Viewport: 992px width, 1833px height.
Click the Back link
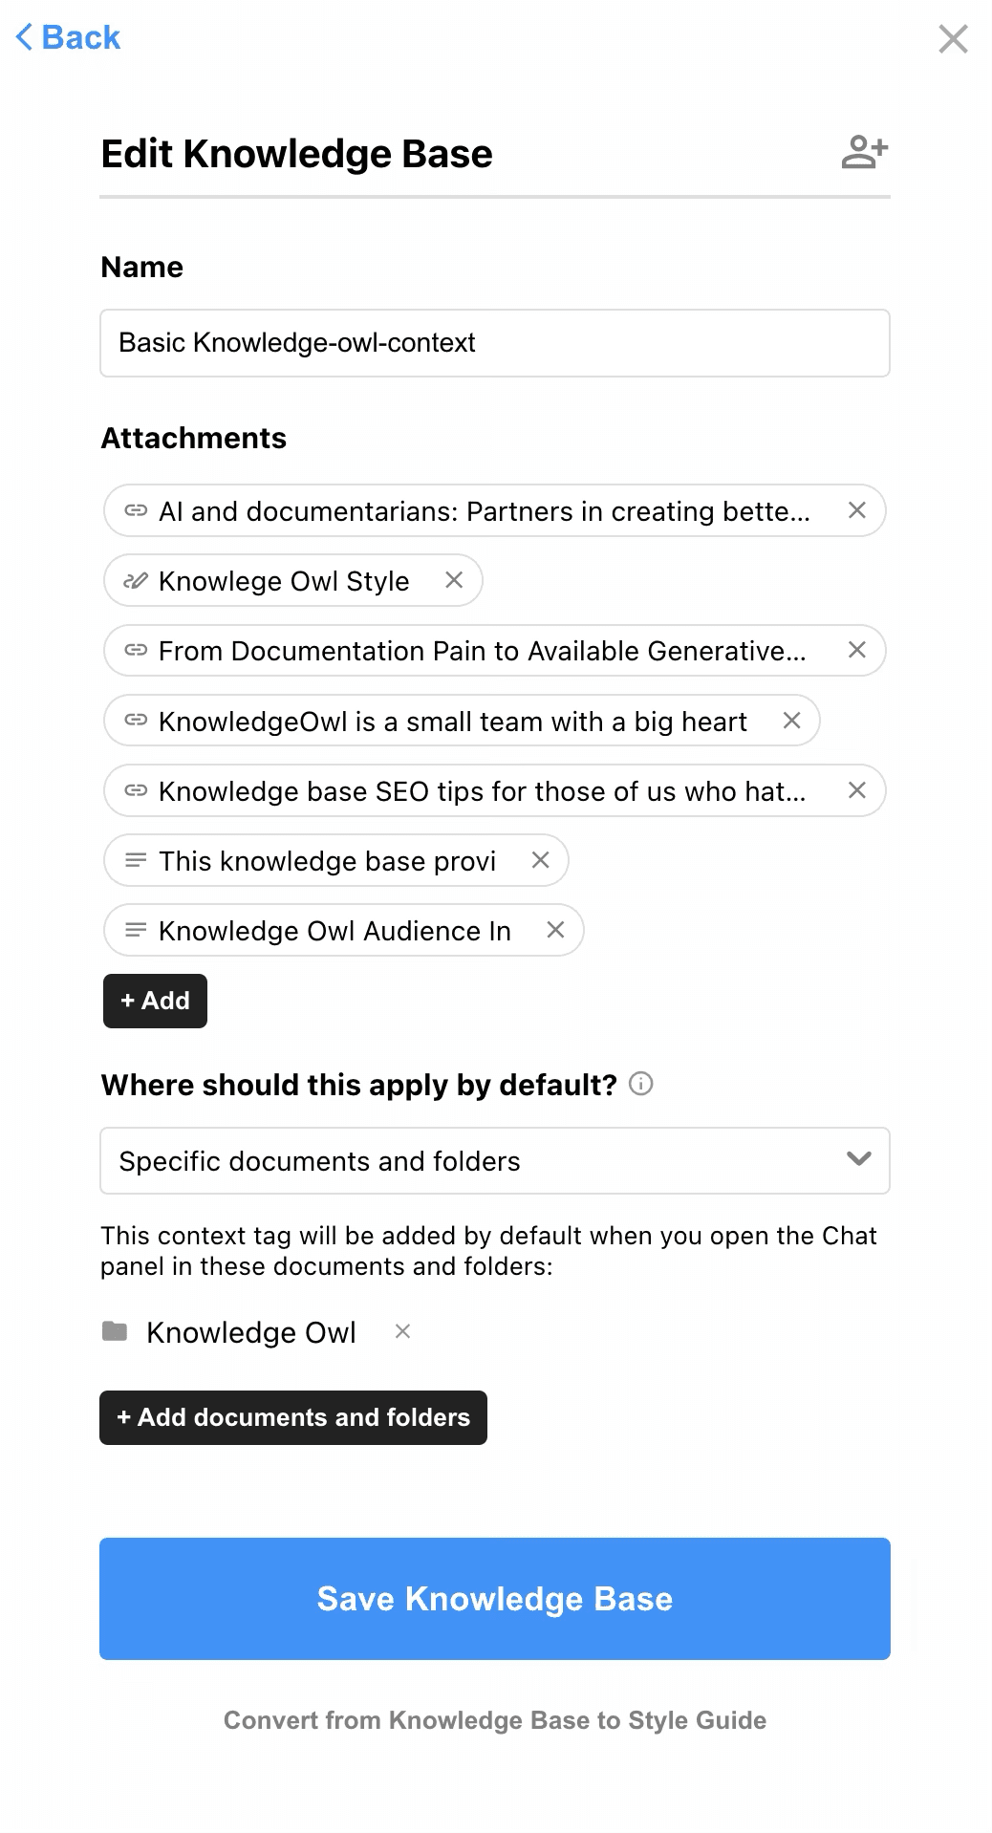pyautogui.click(x=66, y=37)
